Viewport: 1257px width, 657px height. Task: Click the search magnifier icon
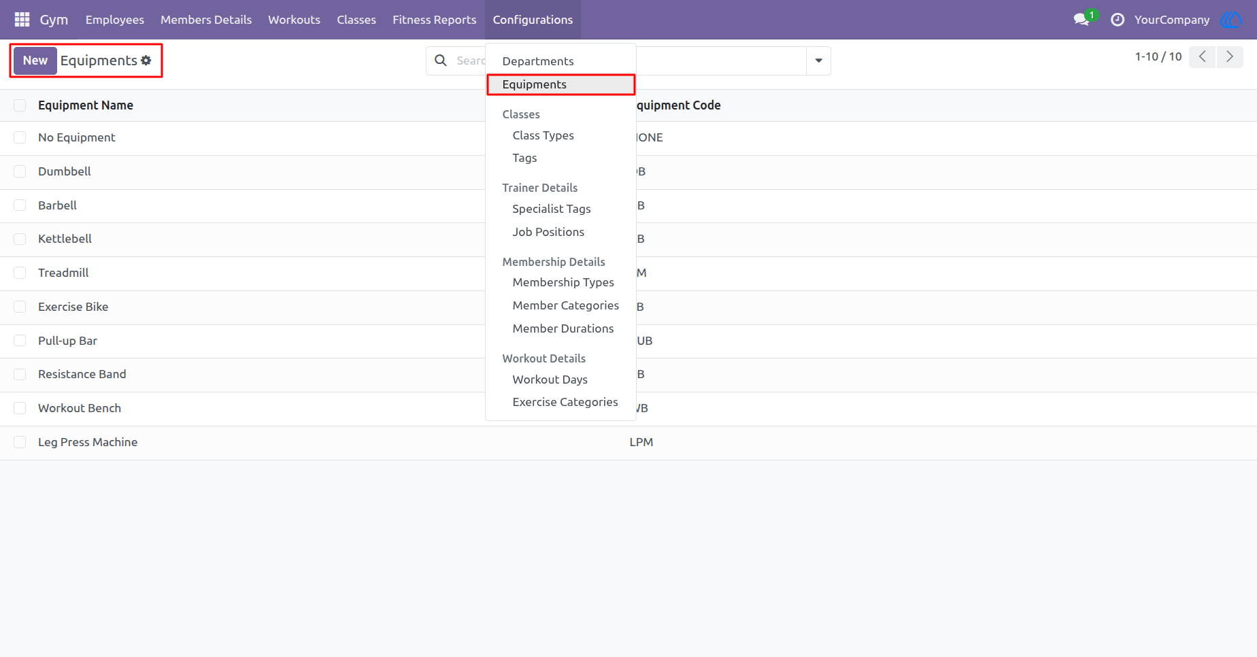[441, 61]
